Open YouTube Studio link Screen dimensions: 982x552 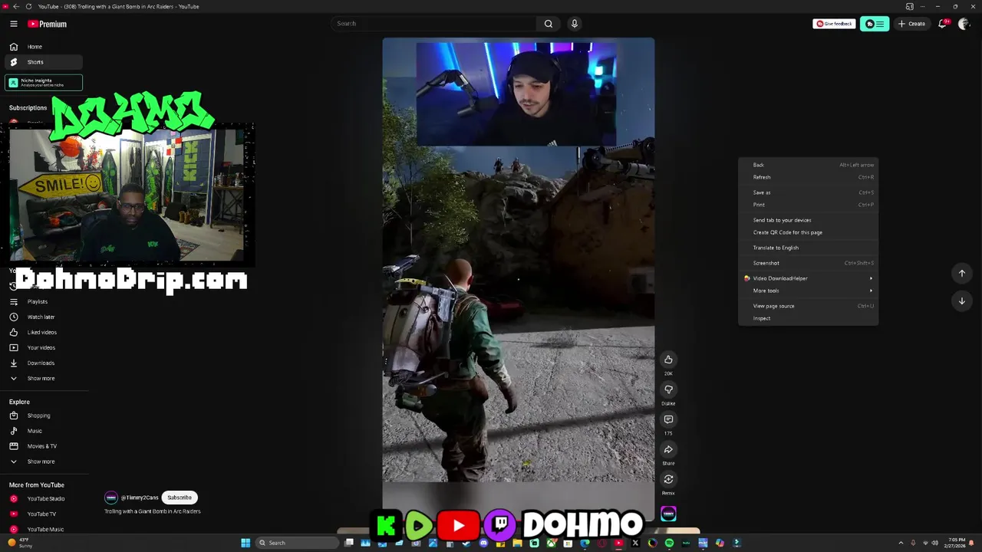[x=43, y=498]
